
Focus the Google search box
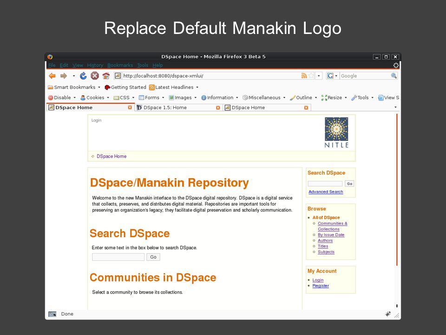click(x=365, y=76)
